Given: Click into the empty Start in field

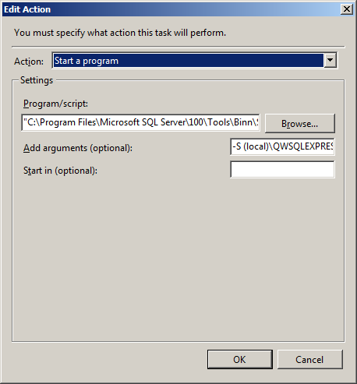Looking at the screenshot, I should [x=282, y=170].
